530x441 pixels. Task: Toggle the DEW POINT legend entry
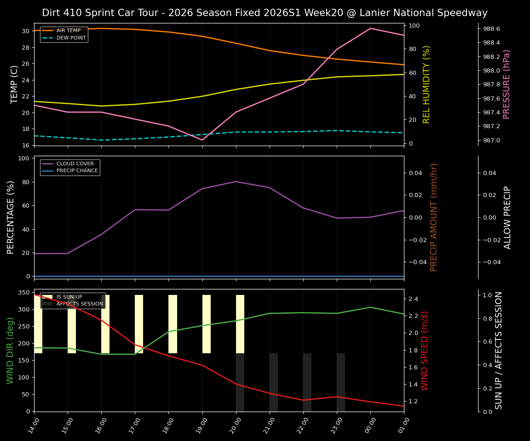(65, 37)
